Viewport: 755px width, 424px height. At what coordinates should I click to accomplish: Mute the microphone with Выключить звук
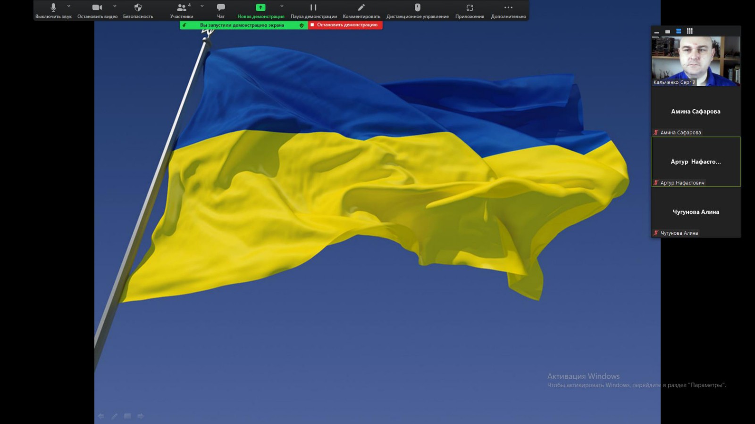(53, 10)
